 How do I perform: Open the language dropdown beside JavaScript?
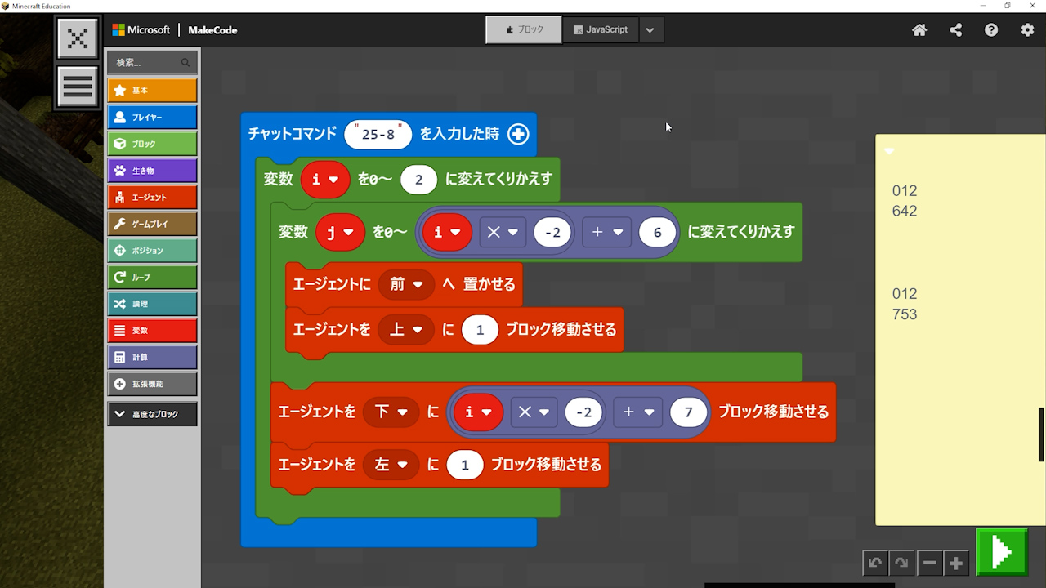[x=650, y=30]
